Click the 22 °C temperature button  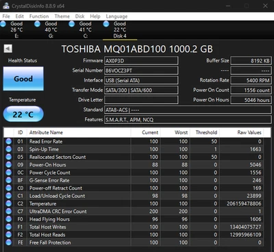[x=23, y=114]
